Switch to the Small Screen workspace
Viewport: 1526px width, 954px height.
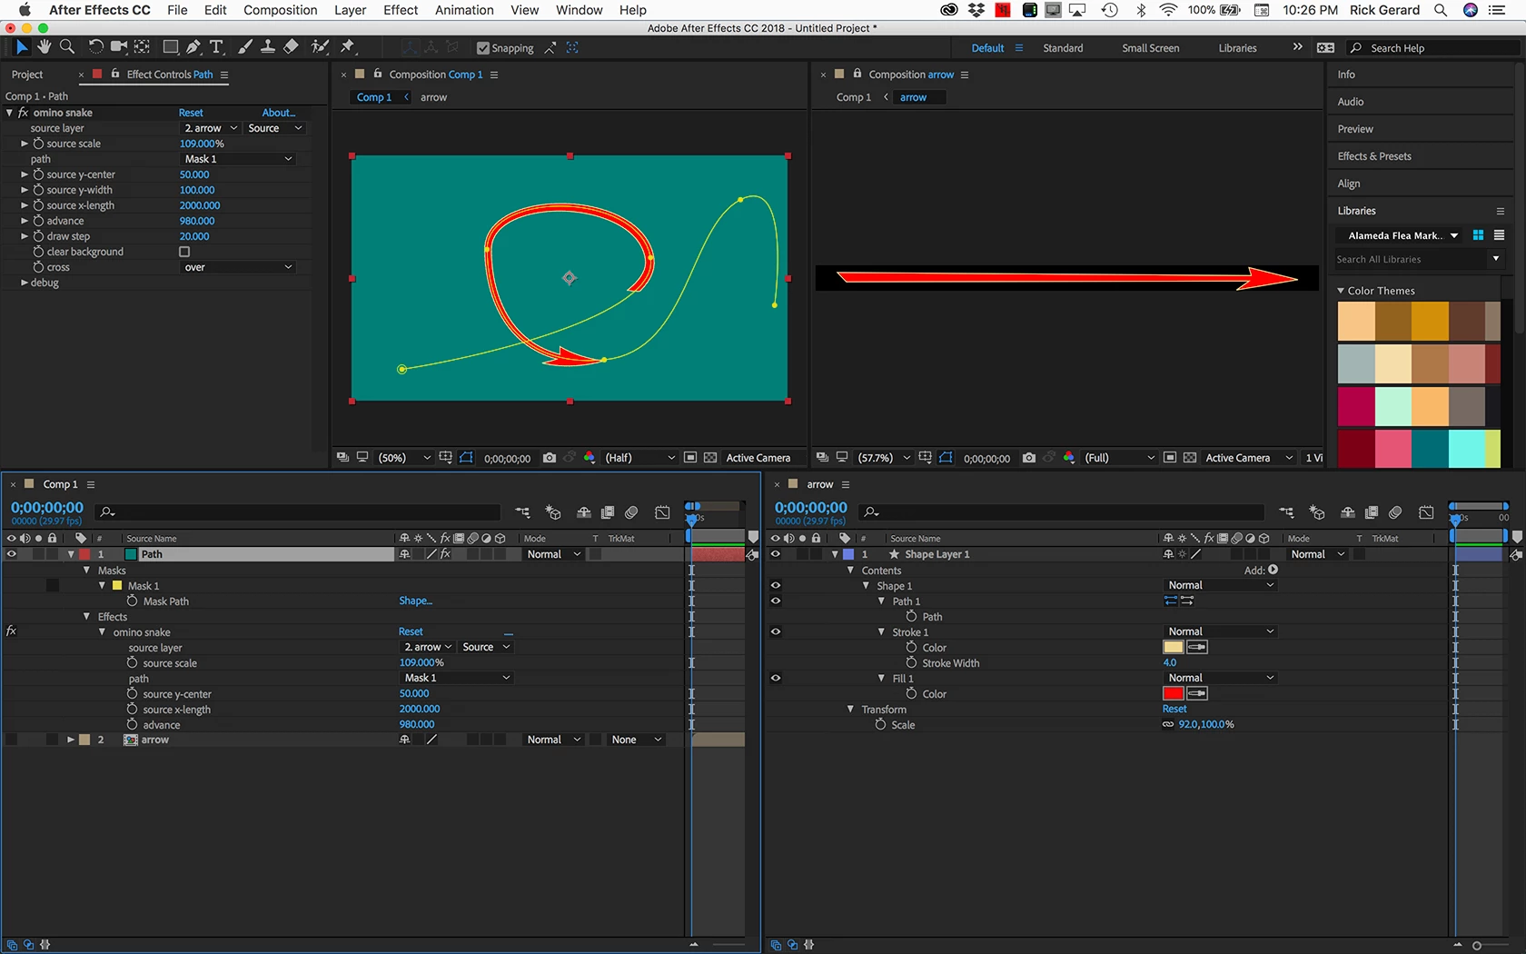tap(1150, 48)
